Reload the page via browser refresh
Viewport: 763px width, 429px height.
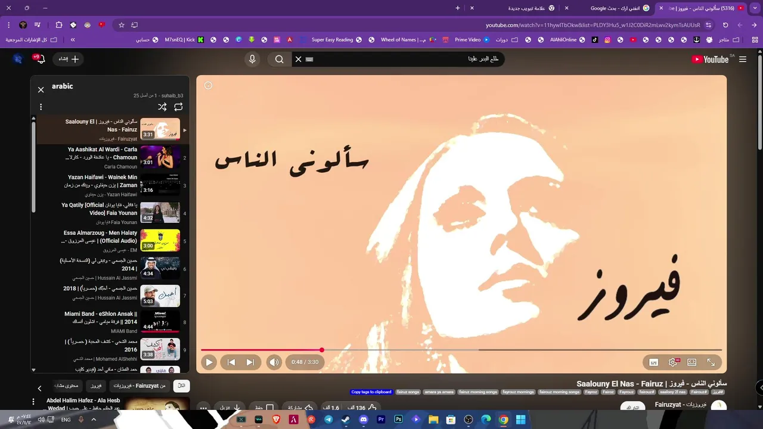coord(725,25)
